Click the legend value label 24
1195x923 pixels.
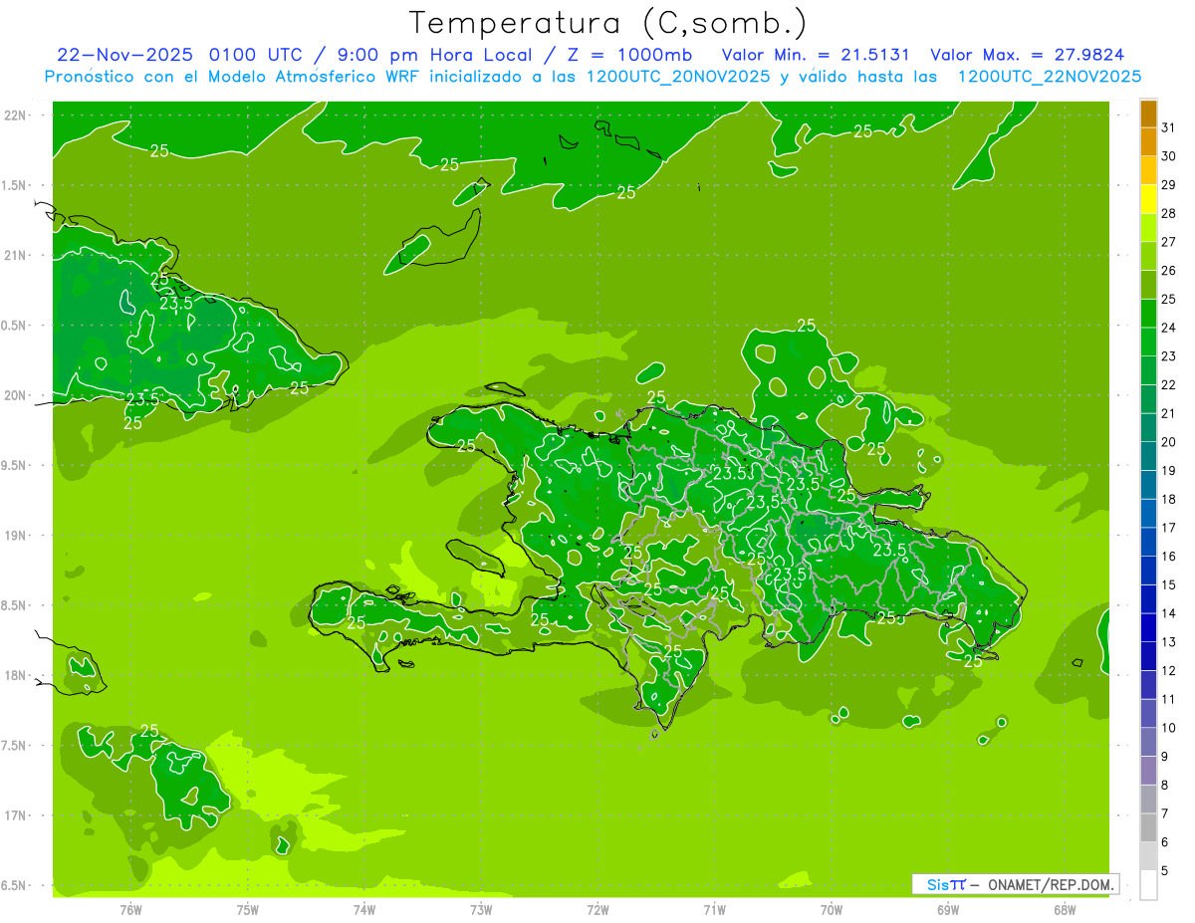pos(1168,328)
